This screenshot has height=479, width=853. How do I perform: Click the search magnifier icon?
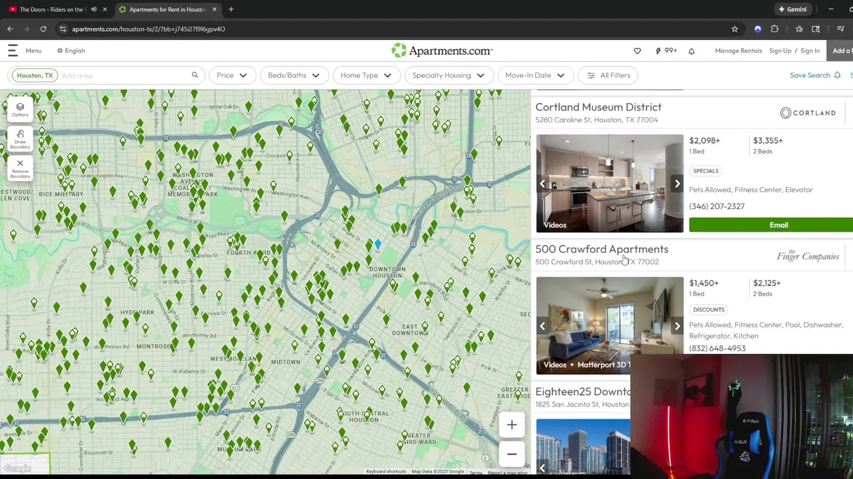195,75
